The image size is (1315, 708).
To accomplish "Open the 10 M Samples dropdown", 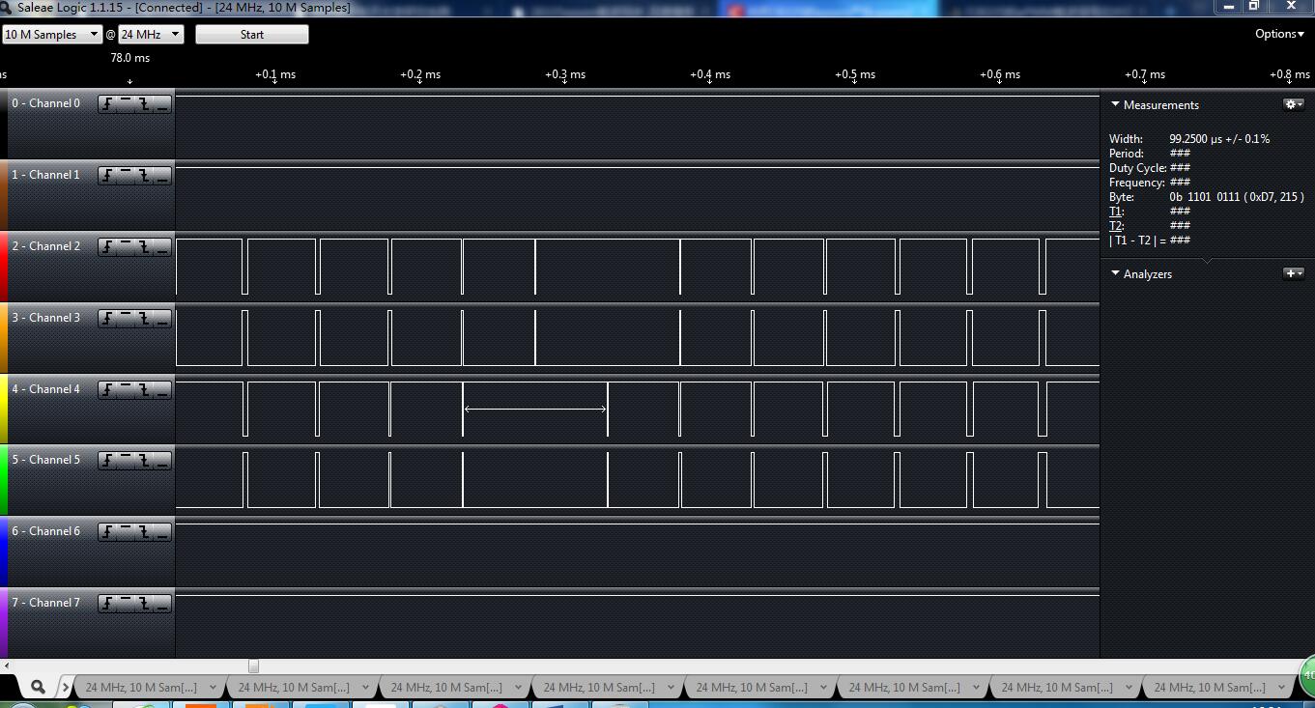I will (52, 34).
